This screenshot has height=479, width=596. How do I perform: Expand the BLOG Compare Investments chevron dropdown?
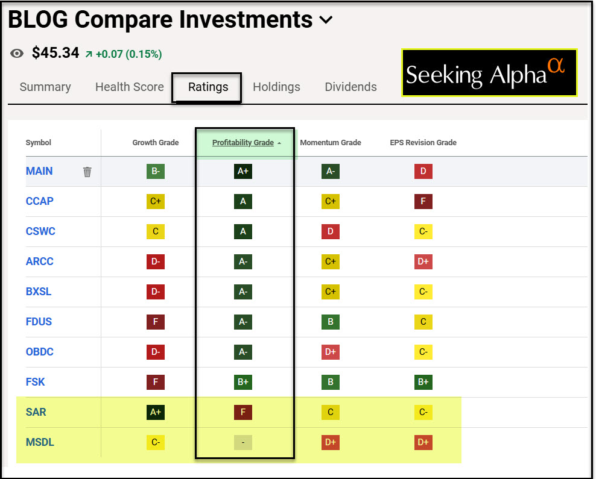326,20
